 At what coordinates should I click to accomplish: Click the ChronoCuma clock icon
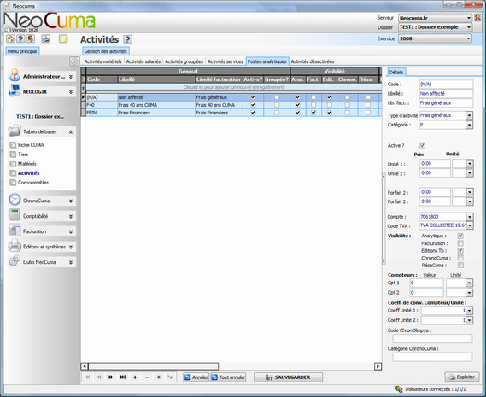[x=15, y=200]
